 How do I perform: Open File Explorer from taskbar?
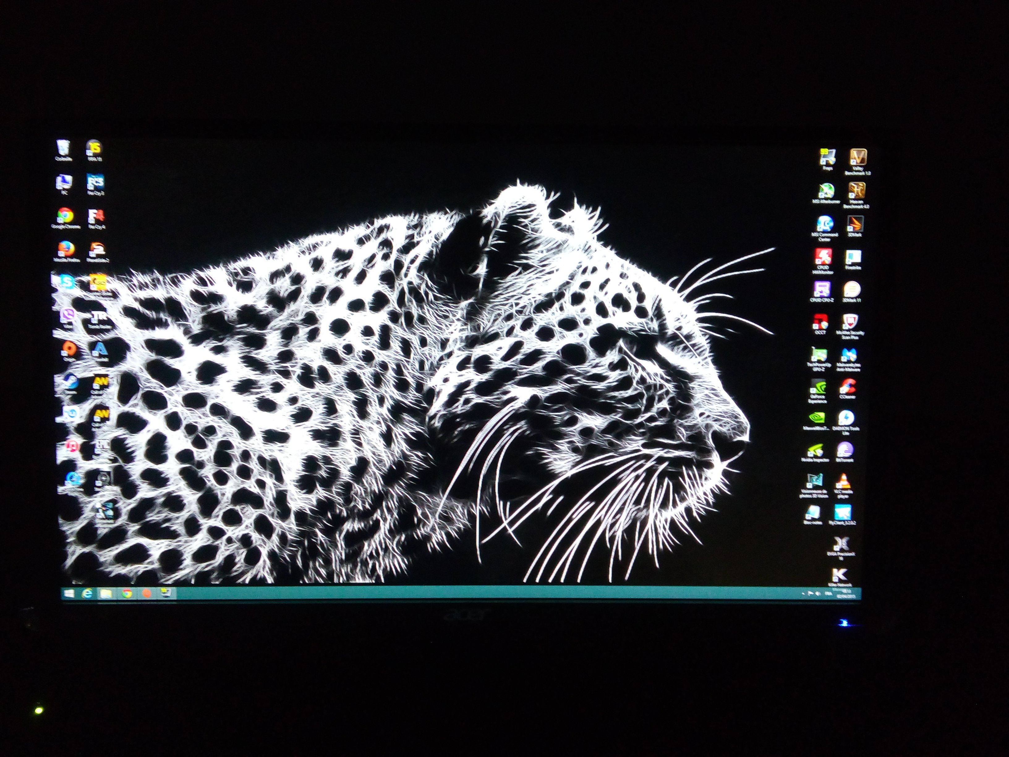point(106,594)
